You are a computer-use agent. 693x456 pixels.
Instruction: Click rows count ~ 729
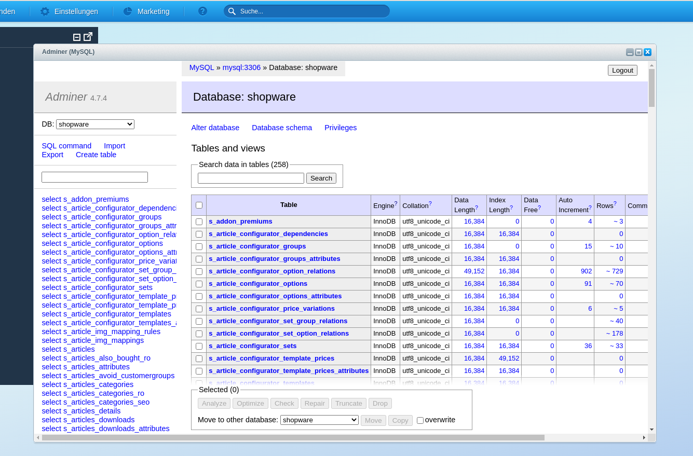pyautogui.click(x=615, y=271)
